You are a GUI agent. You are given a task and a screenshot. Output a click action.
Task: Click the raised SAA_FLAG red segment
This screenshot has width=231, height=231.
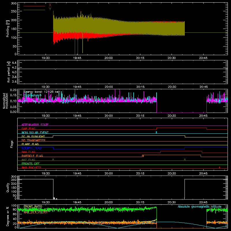181,151
